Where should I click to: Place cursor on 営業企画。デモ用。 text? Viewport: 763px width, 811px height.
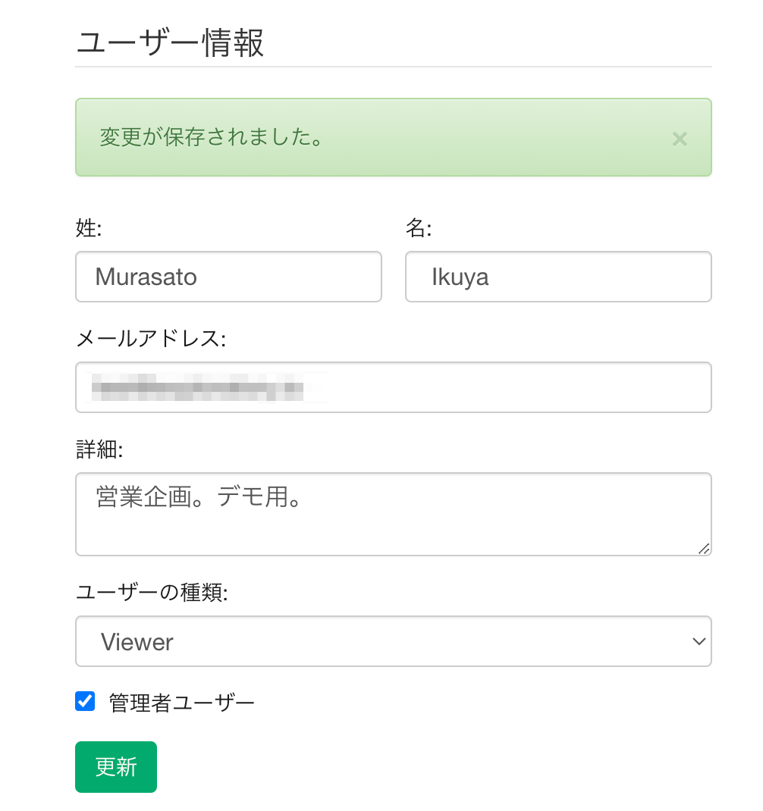(x=198, y=497)
